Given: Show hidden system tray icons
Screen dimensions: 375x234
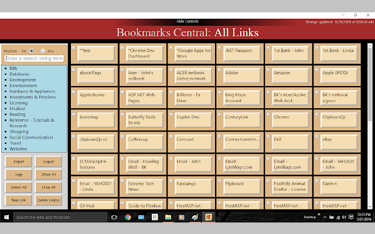Looking at the screenshot, I should (325, 217).
